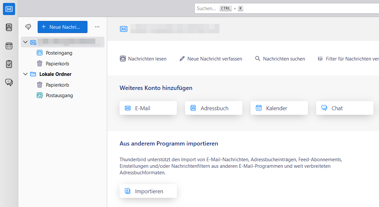The image size is (379, 207).
Task: Click Filter für Nachrichten
Action: [348, 59]
